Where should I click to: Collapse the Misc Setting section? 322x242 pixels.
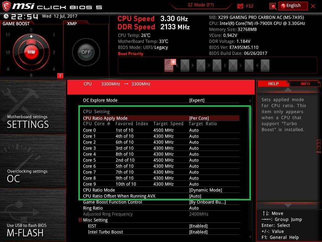80,220
